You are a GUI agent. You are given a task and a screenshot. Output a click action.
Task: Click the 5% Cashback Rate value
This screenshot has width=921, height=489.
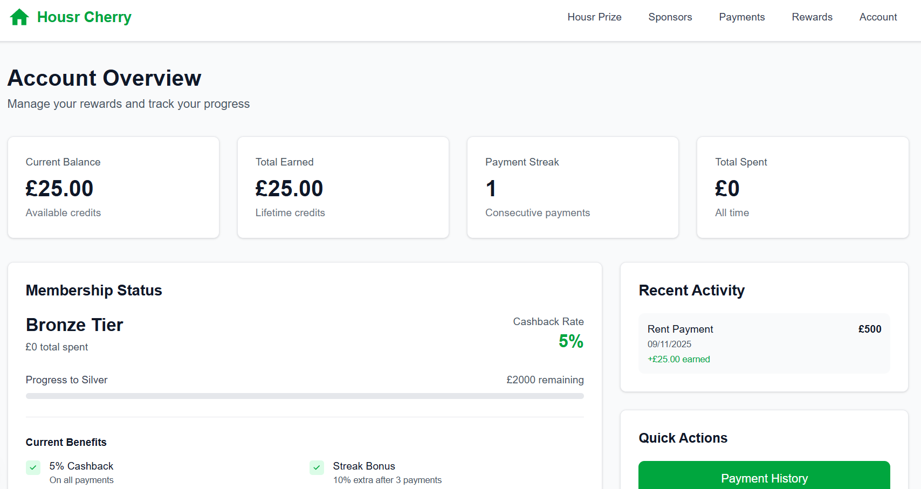[x=571, y=341]
